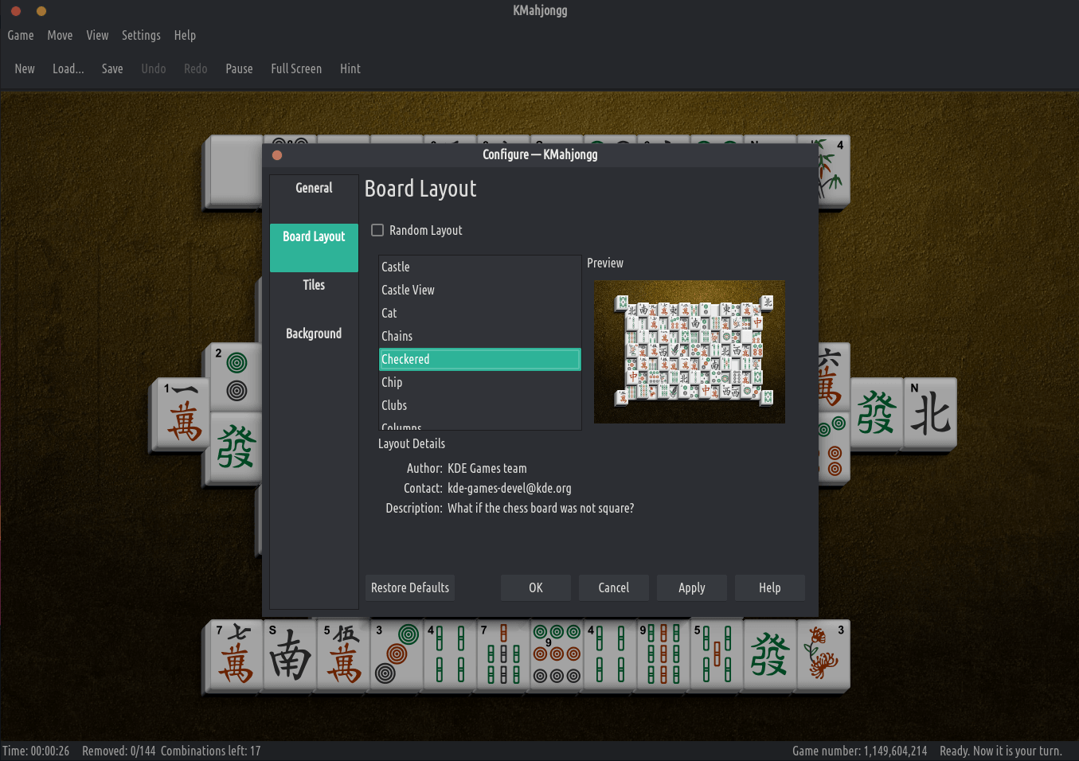Image resolution: width=1079 pixels, height=761 pixels.
Task: Open the Move menu
Action: (60, 35)
